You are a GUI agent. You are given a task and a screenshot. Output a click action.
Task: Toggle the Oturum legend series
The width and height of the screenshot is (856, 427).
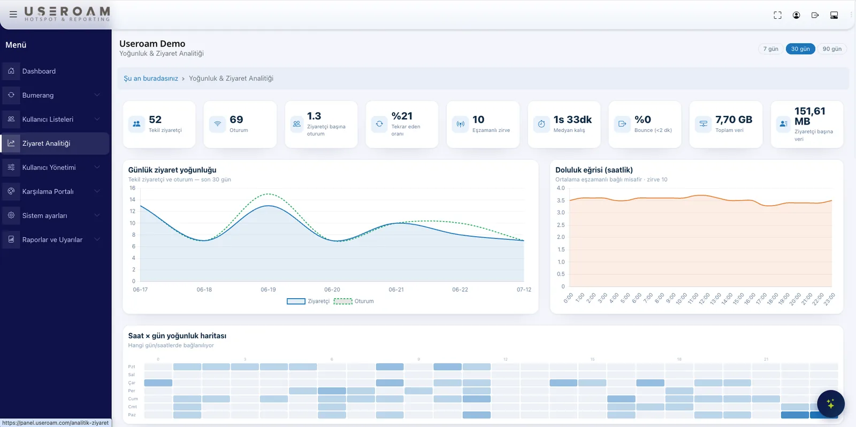tap(354, 301)
